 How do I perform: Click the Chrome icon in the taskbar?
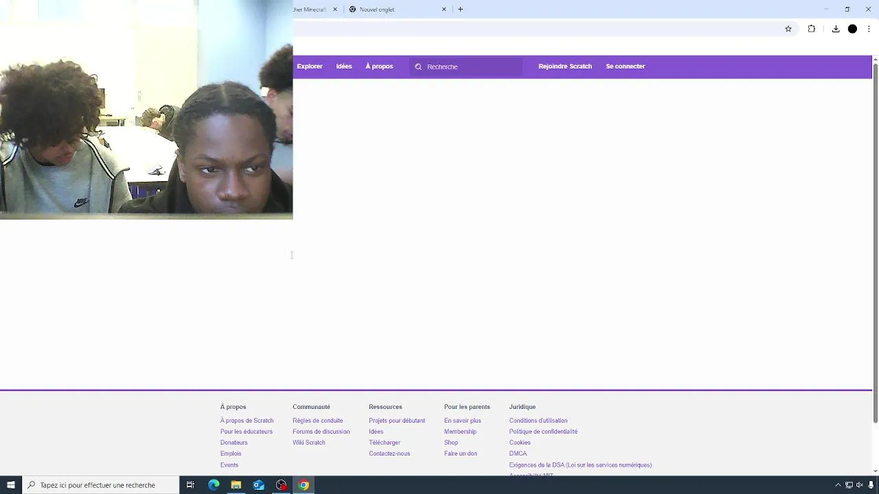click(x=304, y=485)
